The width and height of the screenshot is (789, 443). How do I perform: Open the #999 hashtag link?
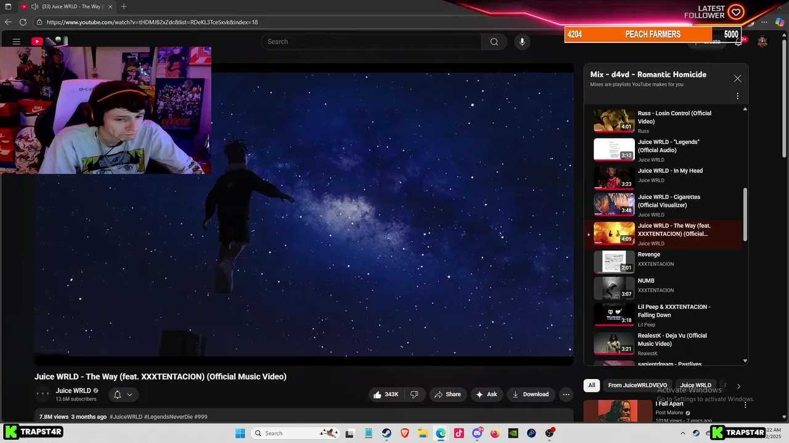201,417
